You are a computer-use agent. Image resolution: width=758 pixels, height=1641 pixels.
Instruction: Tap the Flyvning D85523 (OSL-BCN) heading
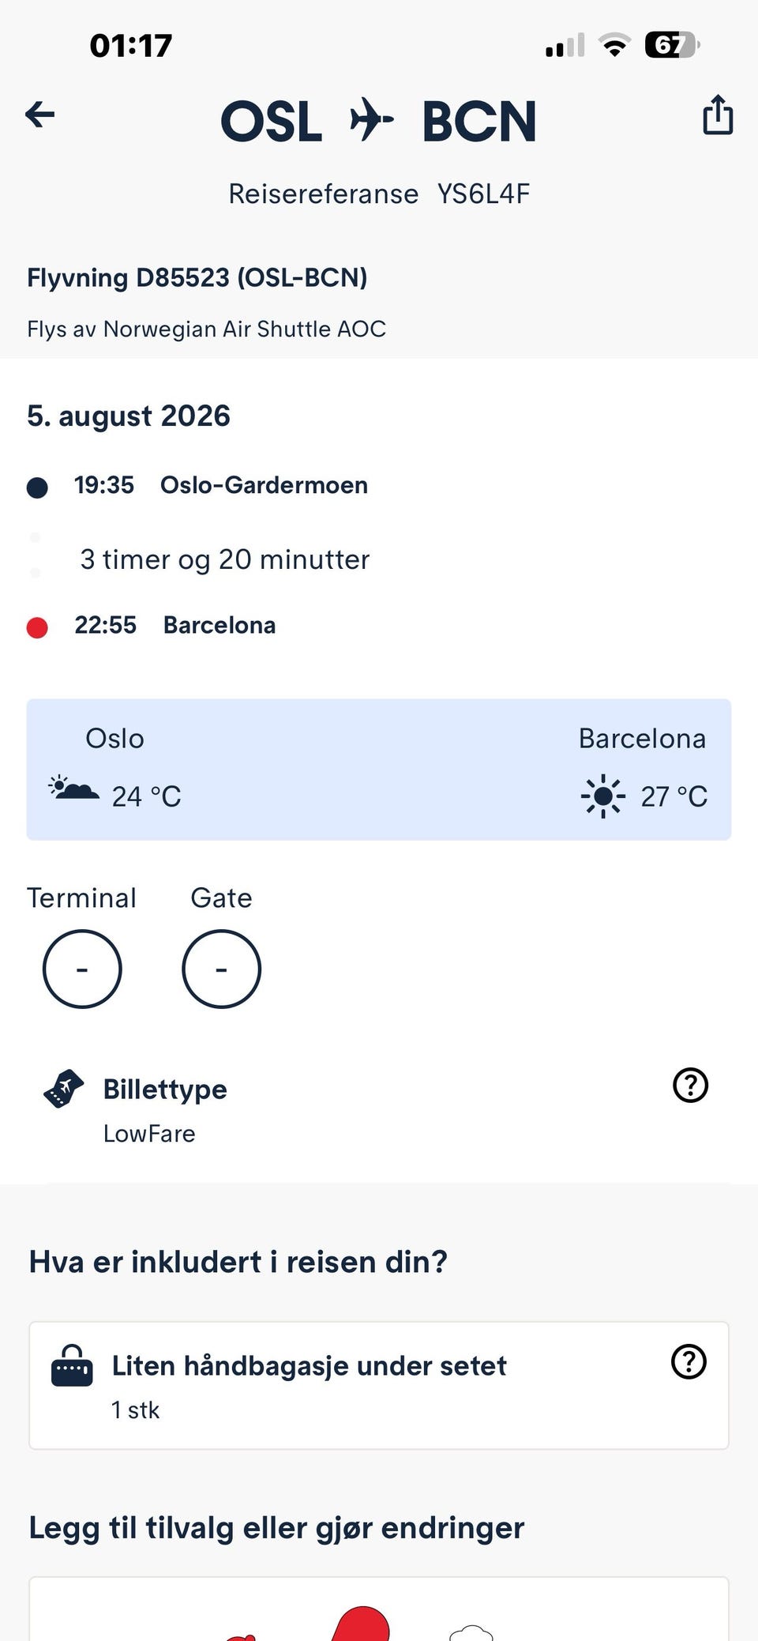197,278
